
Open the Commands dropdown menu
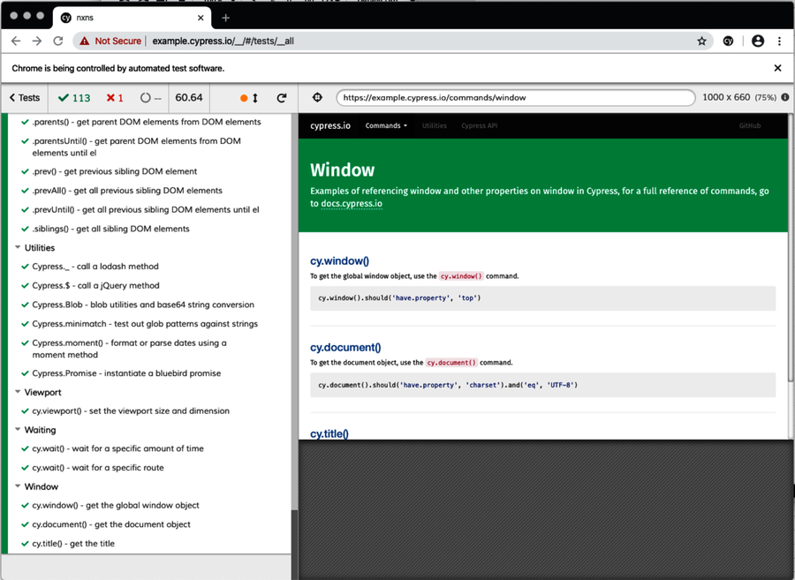386,125
